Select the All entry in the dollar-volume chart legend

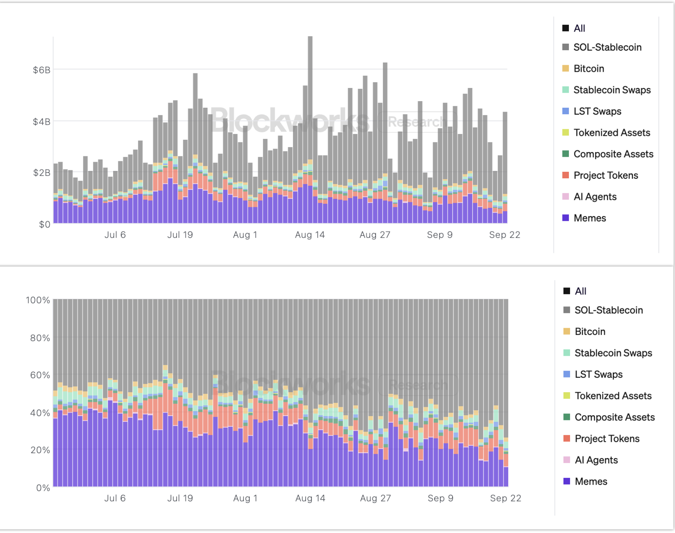(x=579, y=29)
